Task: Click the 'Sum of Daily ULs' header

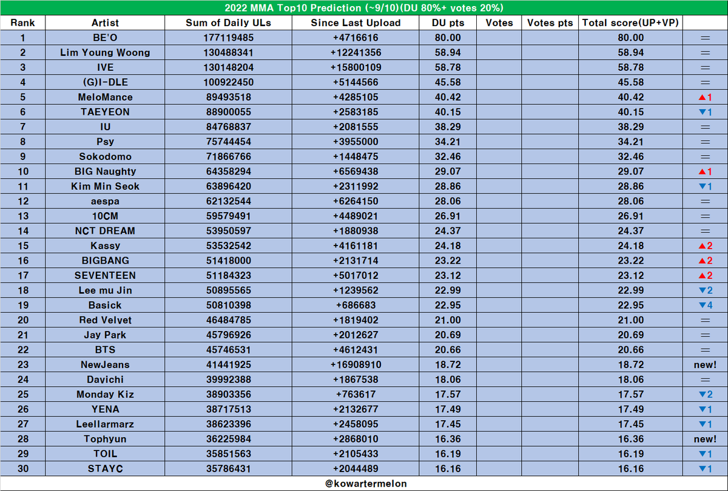Action: click(x=229, y=23)
